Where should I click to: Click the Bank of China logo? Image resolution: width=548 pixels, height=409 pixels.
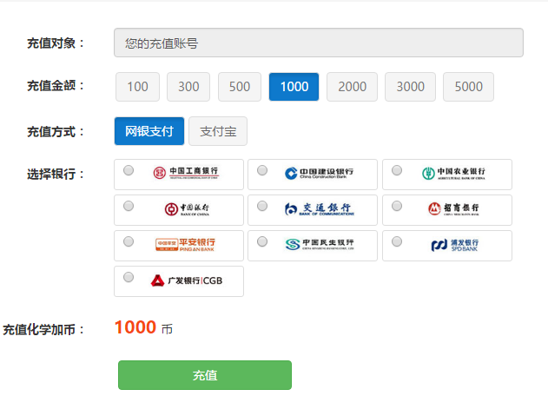pos(186,209)
